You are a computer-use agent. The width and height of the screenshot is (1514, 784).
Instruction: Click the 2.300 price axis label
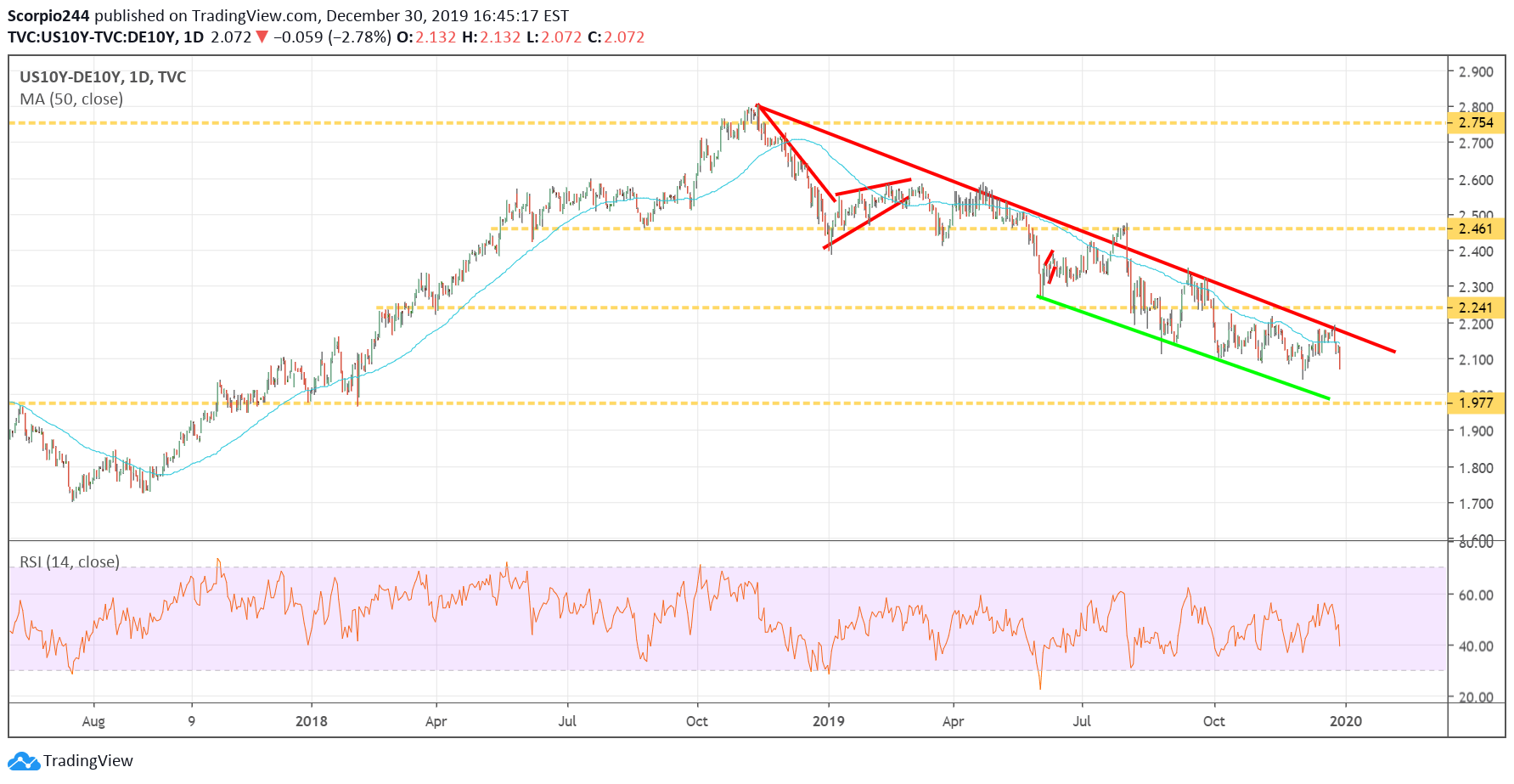tap(1476, 288)
